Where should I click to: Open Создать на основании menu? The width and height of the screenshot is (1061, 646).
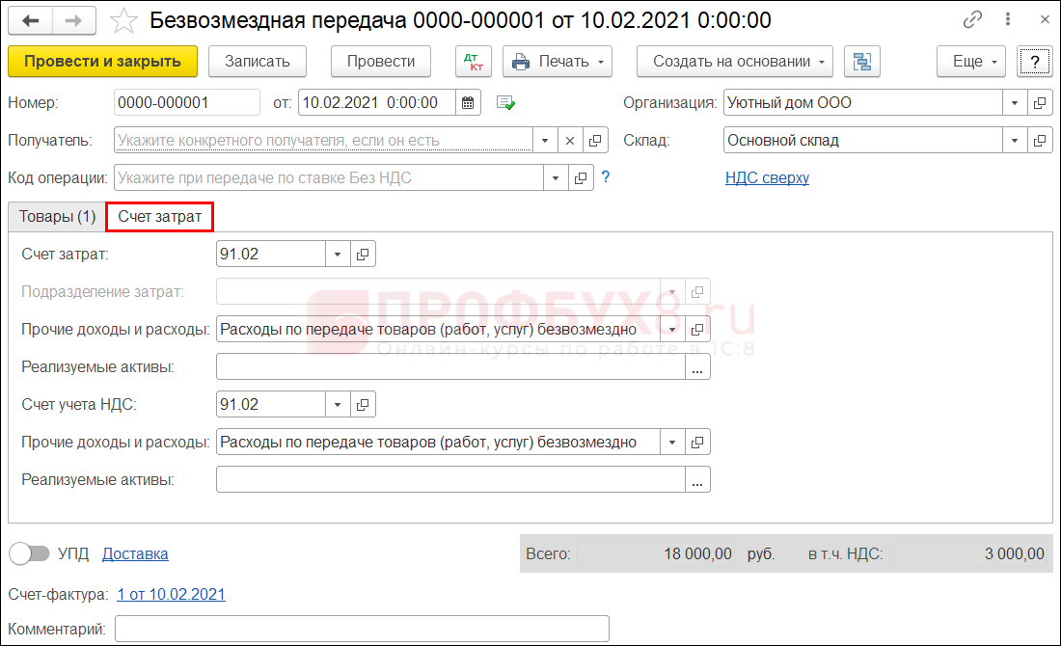point(735,62)
